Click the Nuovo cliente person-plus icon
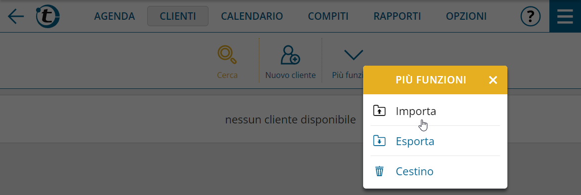The height and width of the screenshot is (195, 581). [290, 55]
